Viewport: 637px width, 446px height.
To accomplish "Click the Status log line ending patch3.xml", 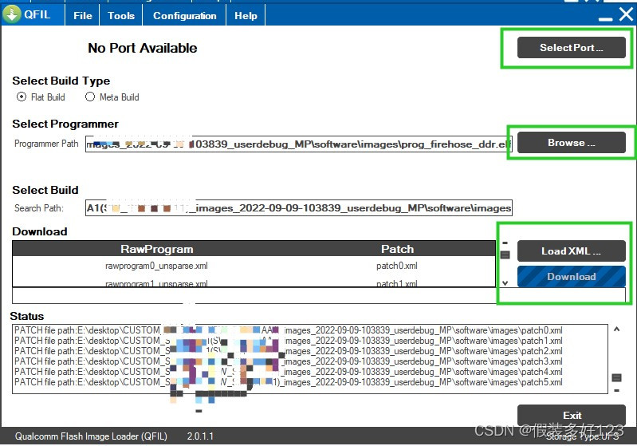I will [289, 361].
